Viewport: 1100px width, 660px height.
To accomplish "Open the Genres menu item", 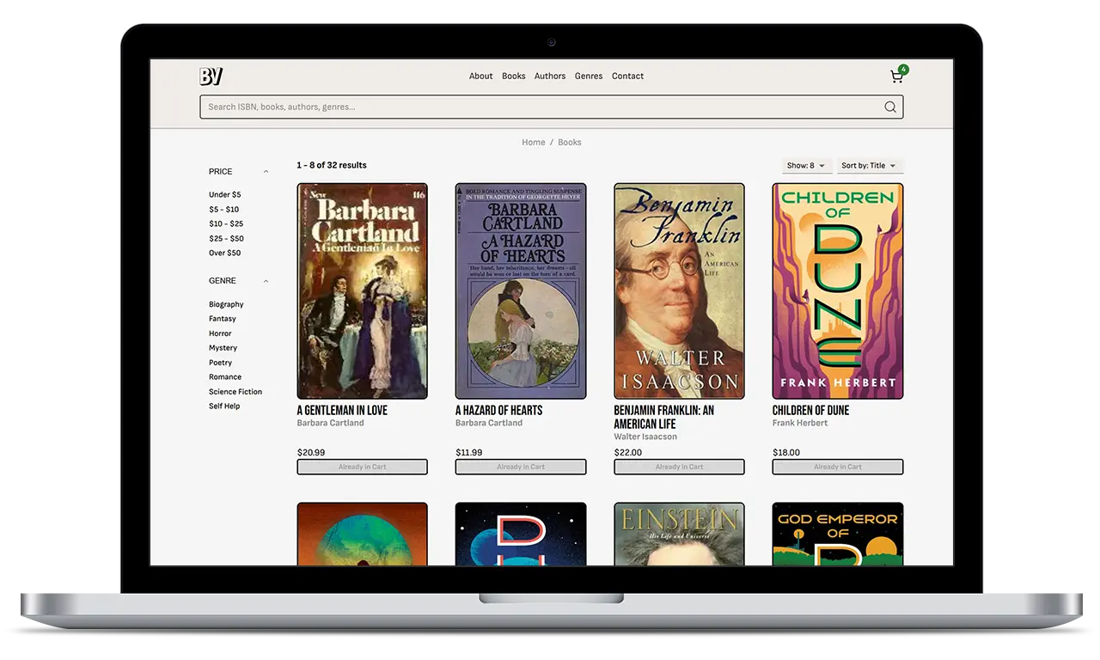I will 589,76.
